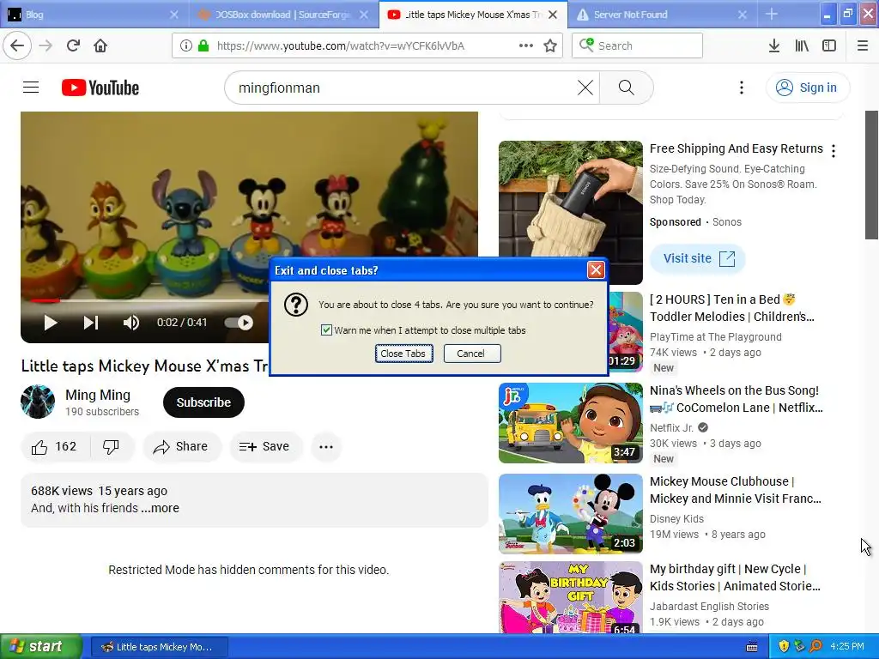Open My birthday gift New Cycle video

click(x=735, y=577)
